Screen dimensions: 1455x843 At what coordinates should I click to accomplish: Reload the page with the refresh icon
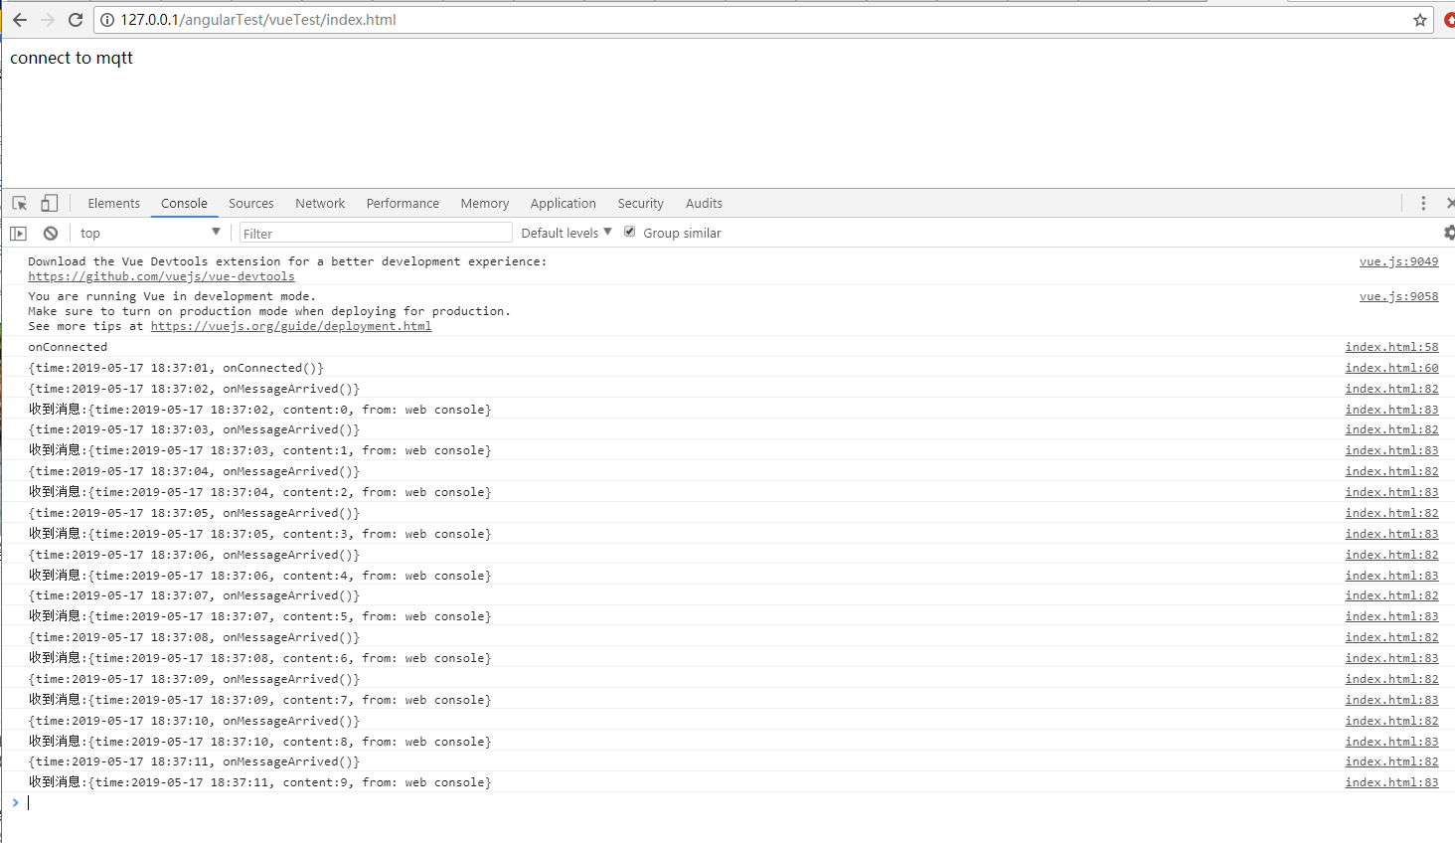[x=77, y=19]
